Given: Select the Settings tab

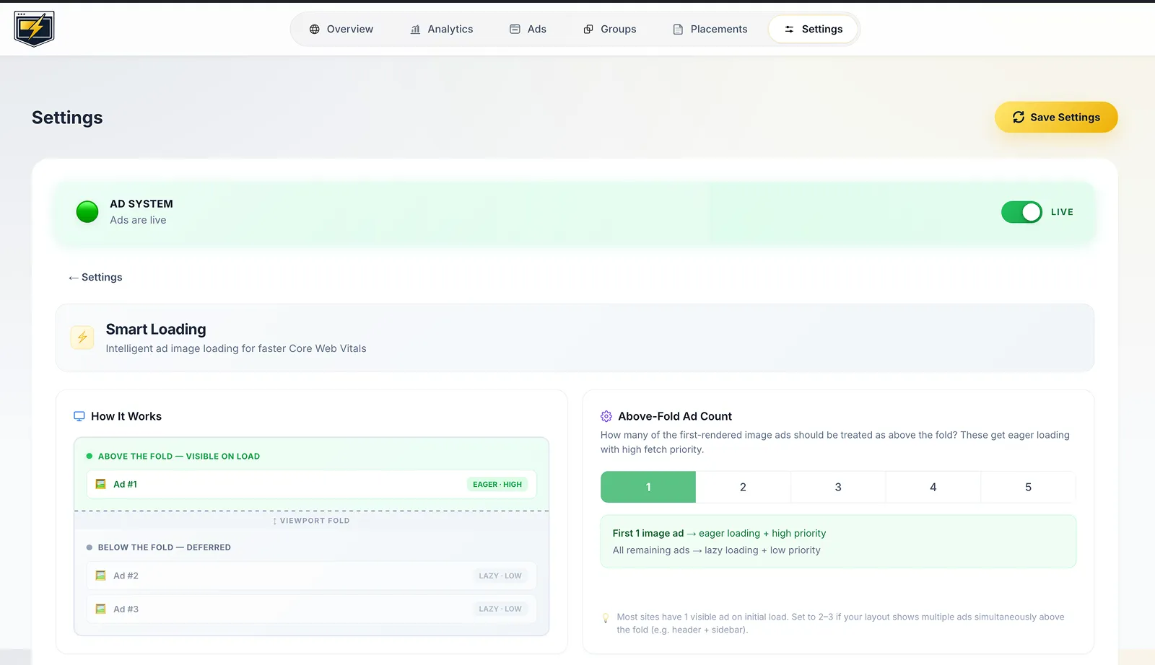Looking at the screenshot, I should pos(814,30).
